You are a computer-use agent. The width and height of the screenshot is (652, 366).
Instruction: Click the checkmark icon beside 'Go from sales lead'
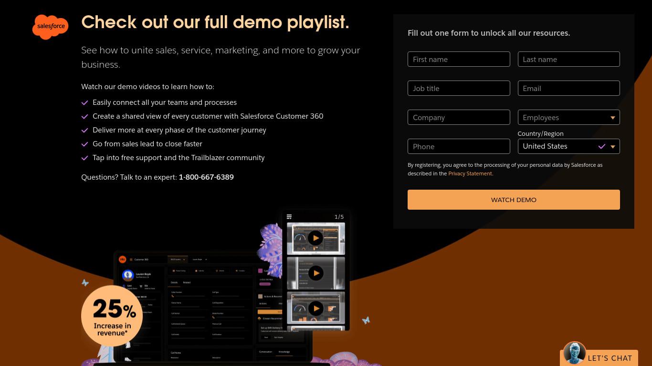click(x=84, y=144)
